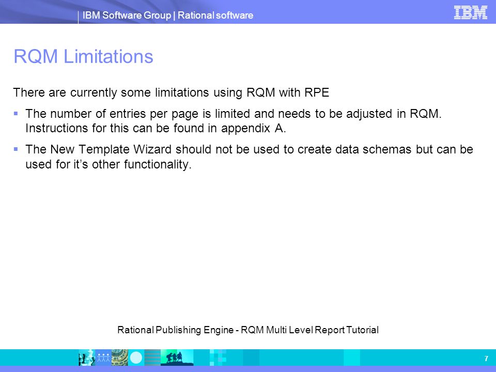This screenshot has width=496, height=372.
Task: Click the RQM Limitations slide title
Action: (x=84, y=57)
